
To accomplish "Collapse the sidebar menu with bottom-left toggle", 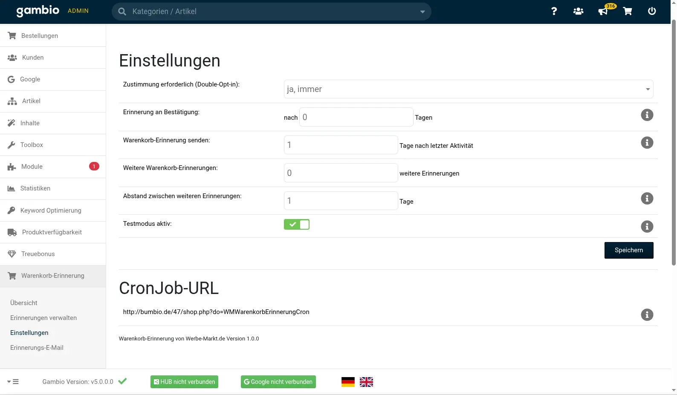I will [13, 382].
